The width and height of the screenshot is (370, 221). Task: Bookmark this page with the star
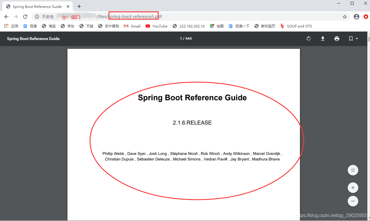[345, 17]
